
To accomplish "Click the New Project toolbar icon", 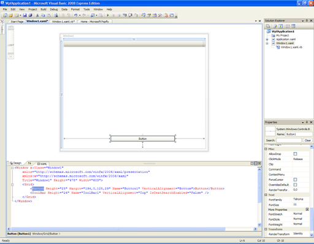I will pos(5,15).
